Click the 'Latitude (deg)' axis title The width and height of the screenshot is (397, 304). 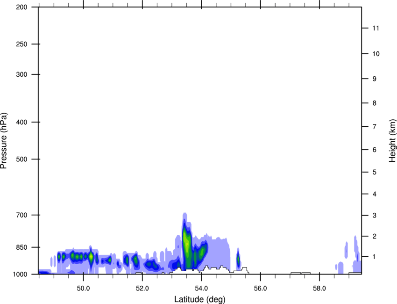coord(200,299)
